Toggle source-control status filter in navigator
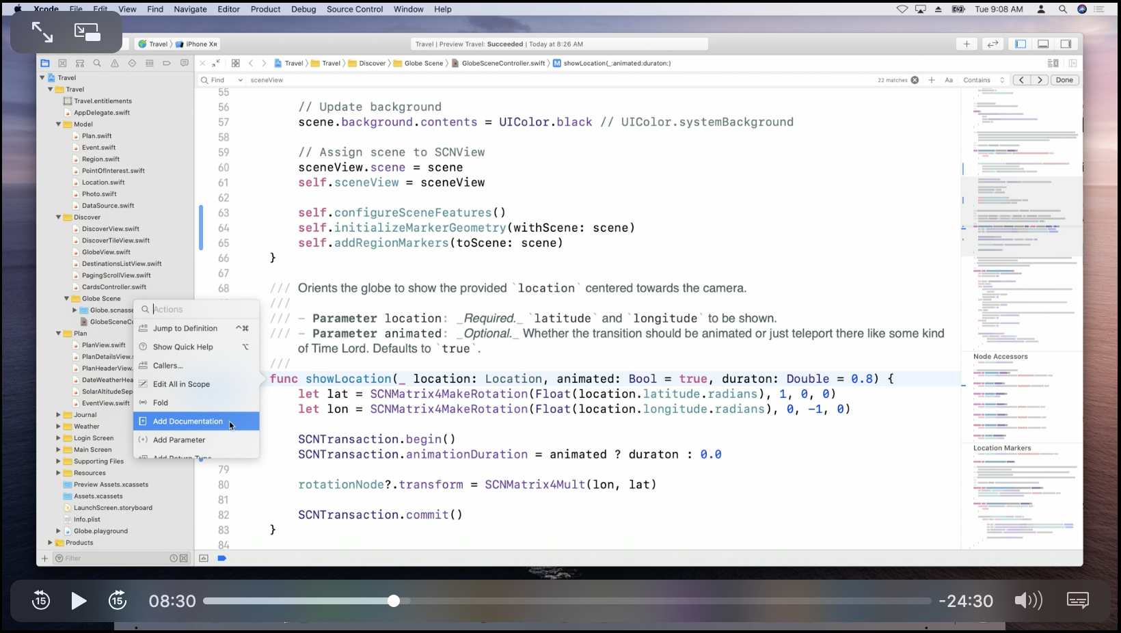This screenshot has width=1121, height=633. point(184,558)
